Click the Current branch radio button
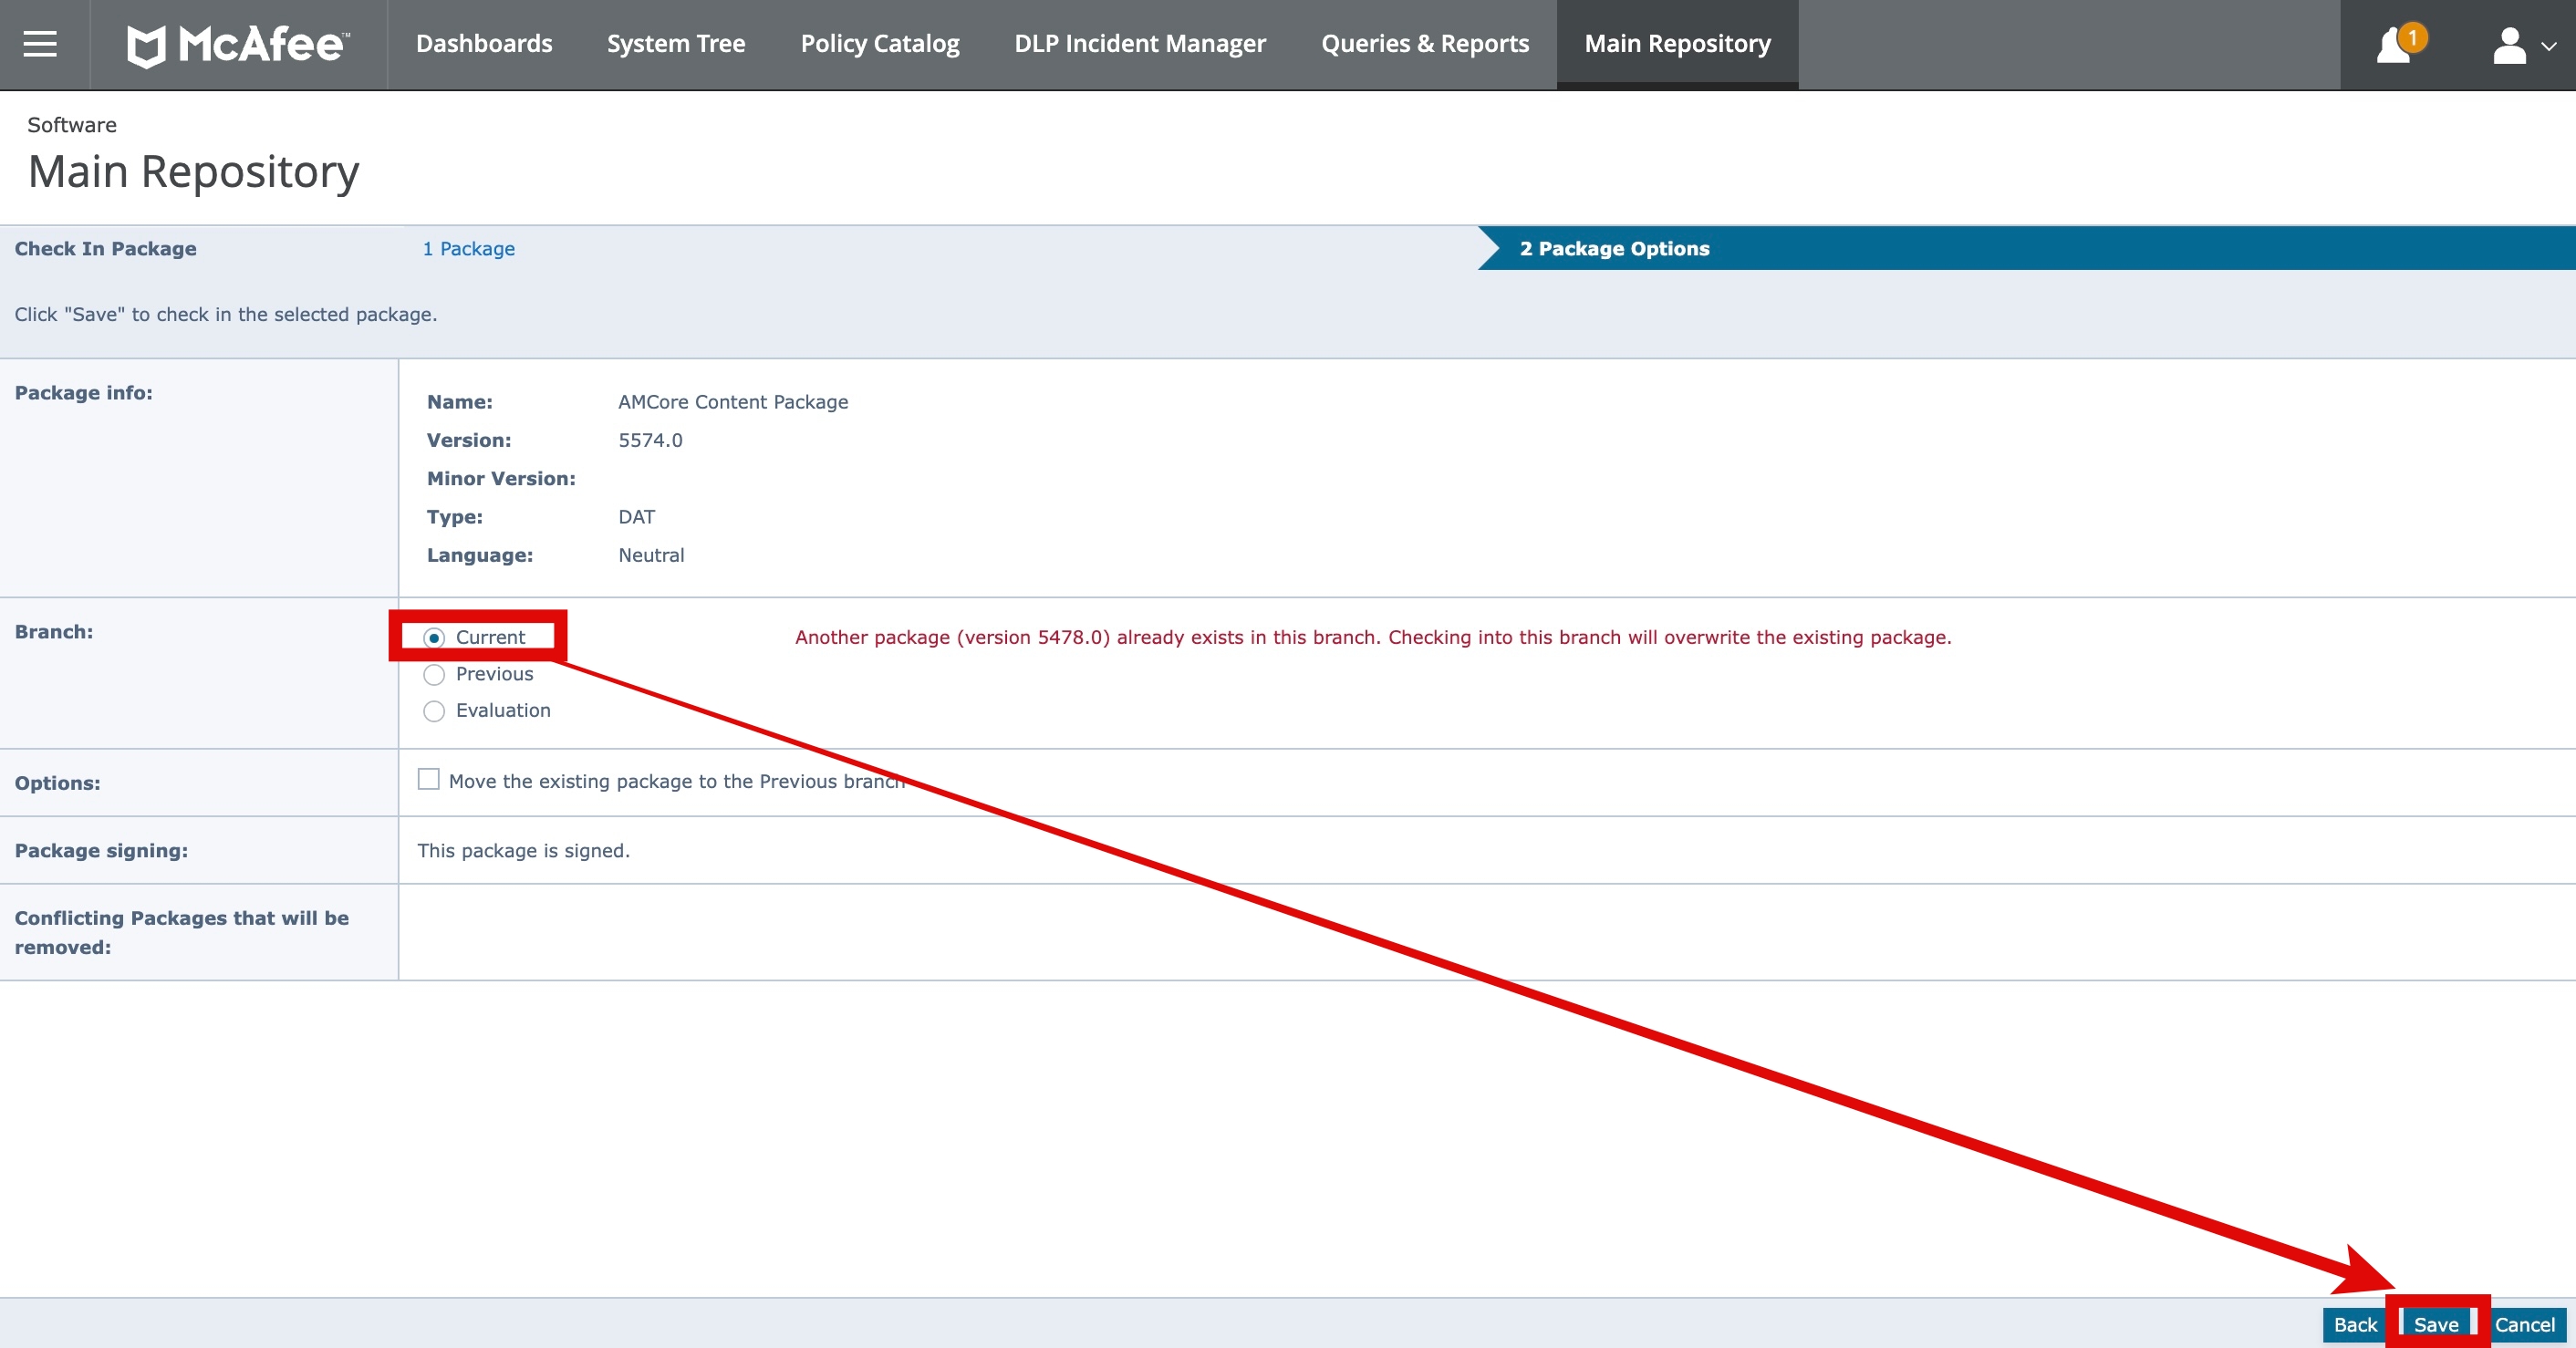Screen dimensions: 2576x1348 [x=434, y=637]
